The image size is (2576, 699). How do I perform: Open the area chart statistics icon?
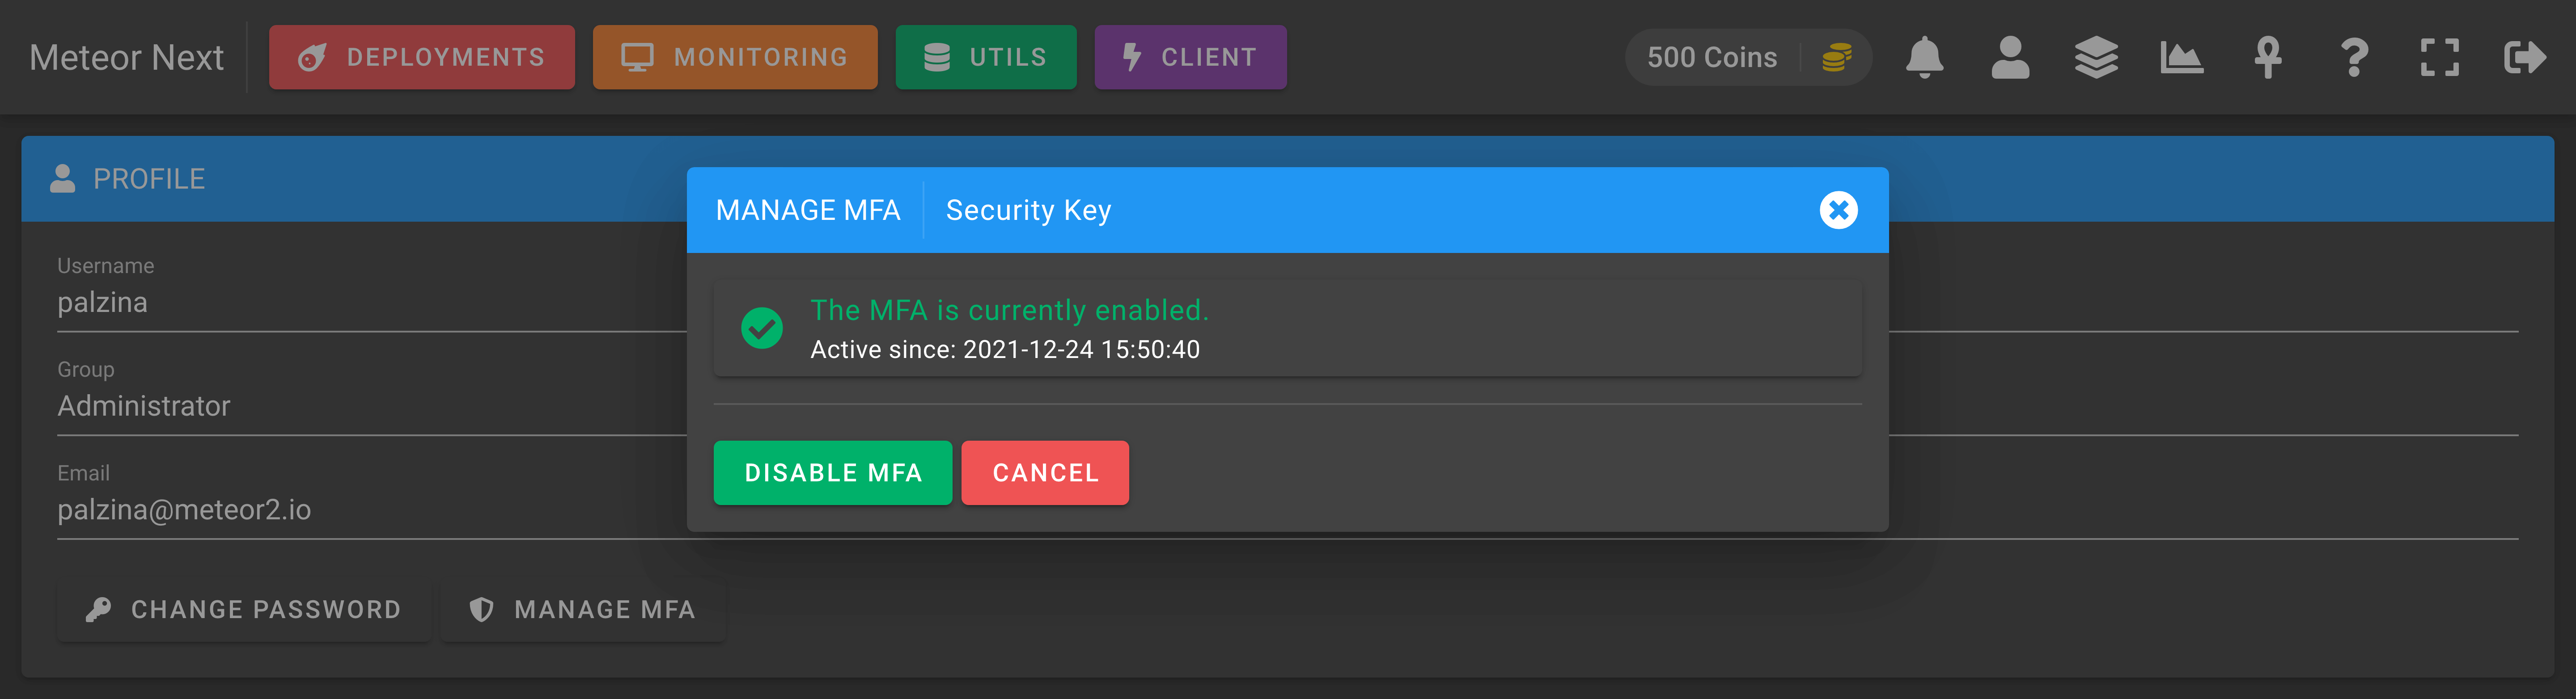[2181, 57]
